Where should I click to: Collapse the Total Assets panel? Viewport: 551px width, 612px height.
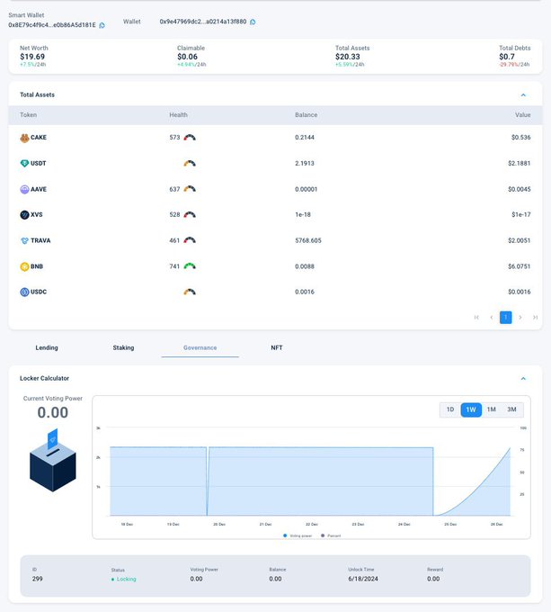point(523,94)
